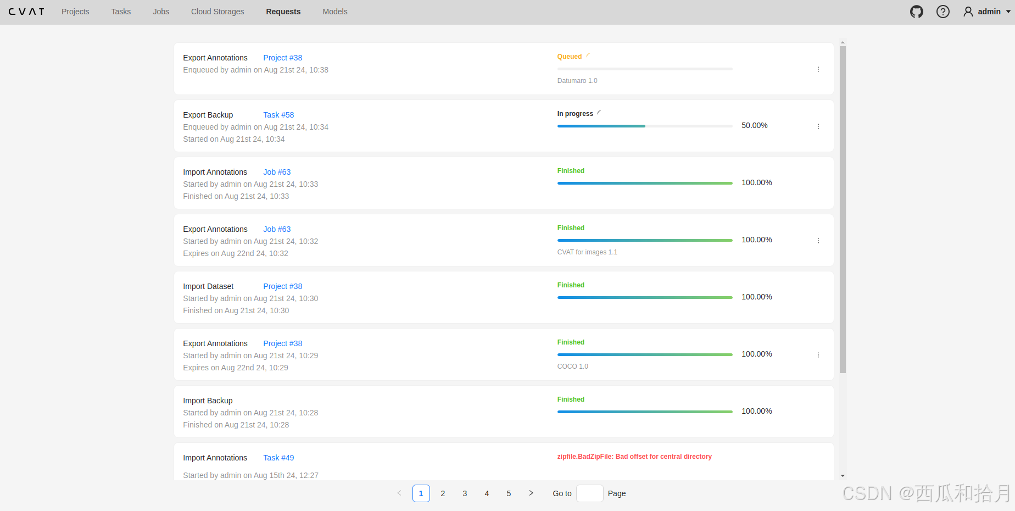The width and height of the screenshot is (1015, 511).
Task: Navigate to Cloud Storages
Action: pos(217,12)
